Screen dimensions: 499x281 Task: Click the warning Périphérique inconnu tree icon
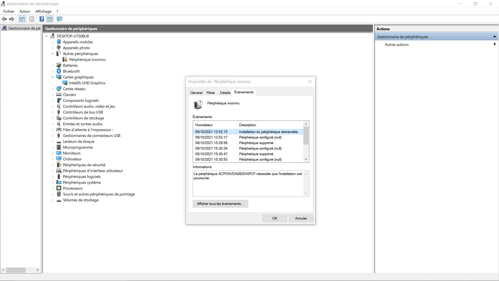point(65,60)
